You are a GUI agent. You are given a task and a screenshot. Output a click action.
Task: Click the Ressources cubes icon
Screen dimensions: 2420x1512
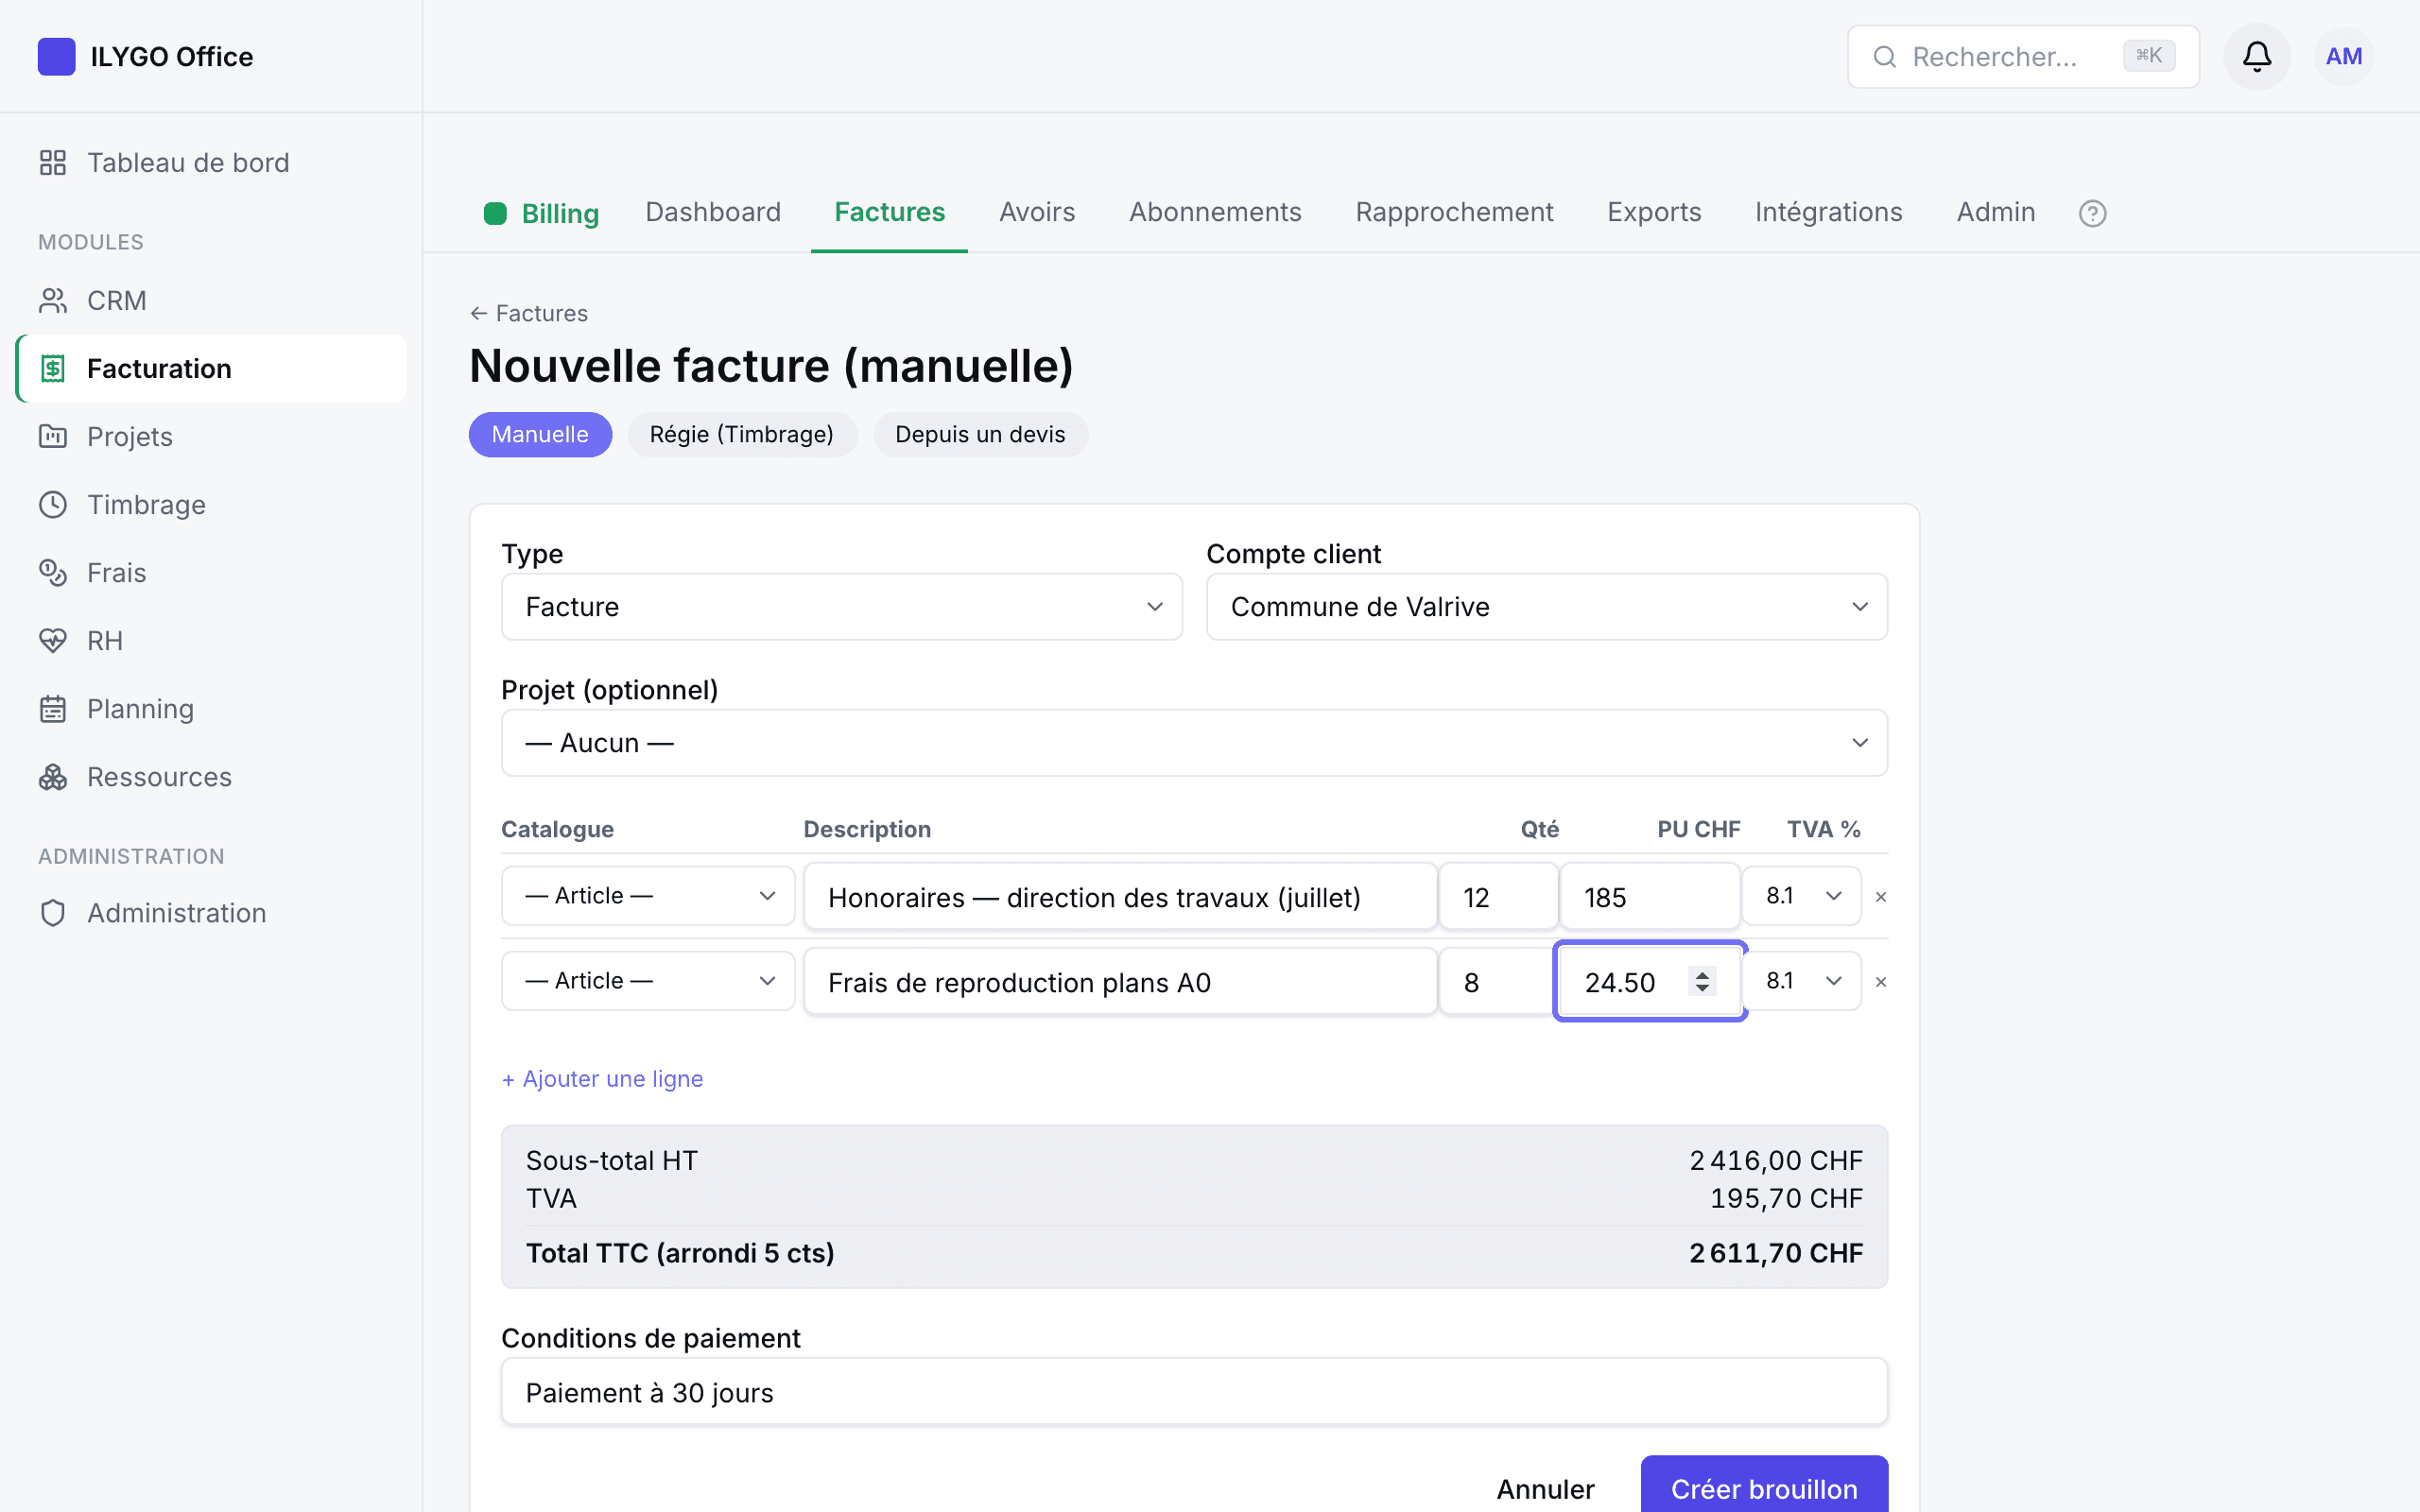53,776
